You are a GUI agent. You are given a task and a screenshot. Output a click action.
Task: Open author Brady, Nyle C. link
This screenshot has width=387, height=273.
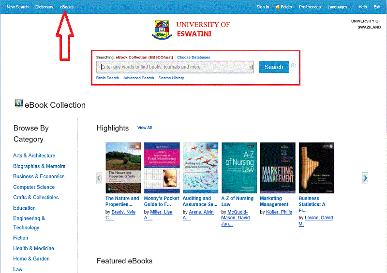click(x=120, y=215)
